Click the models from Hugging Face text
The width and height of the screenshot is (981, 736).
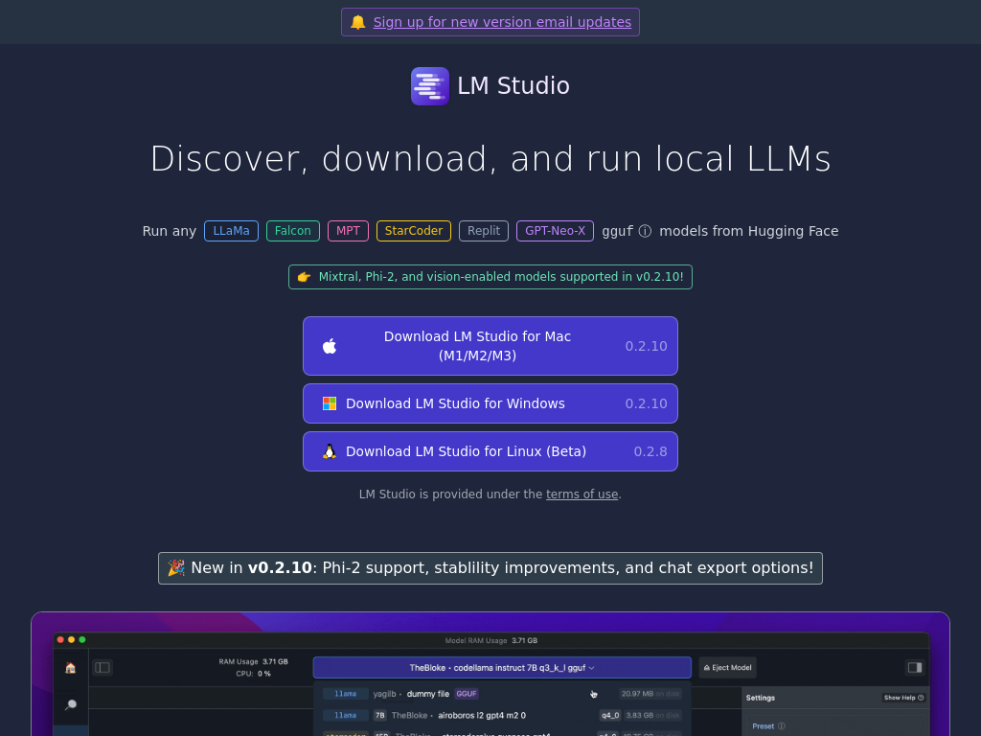point(749,232)
